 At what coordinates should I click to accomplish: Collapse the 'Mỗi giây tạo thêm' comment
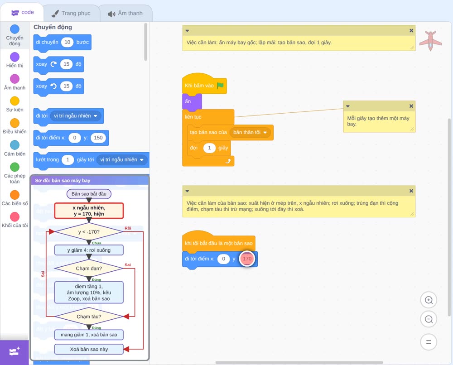pyautogui.click(x=348, y=106)
